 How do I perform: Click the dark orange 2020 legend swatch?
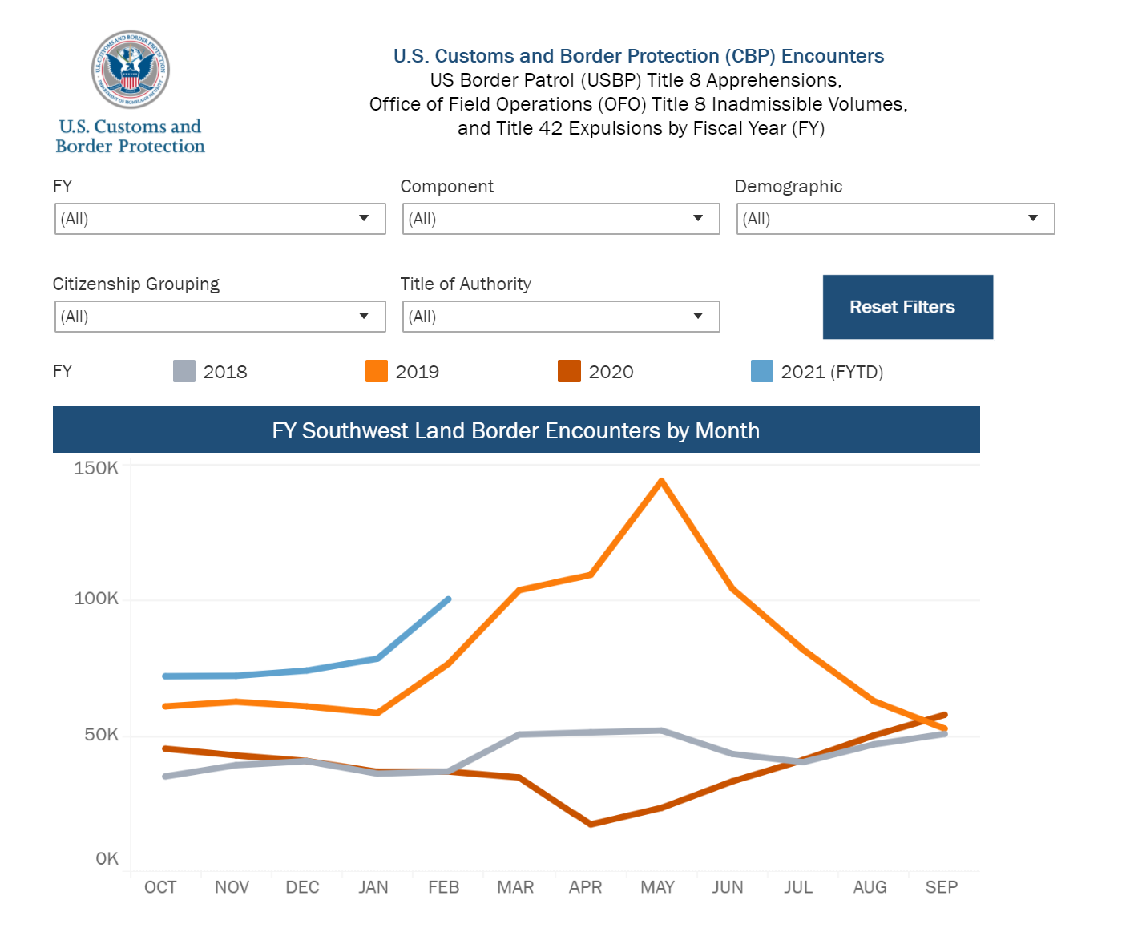[x=569, y=371]
